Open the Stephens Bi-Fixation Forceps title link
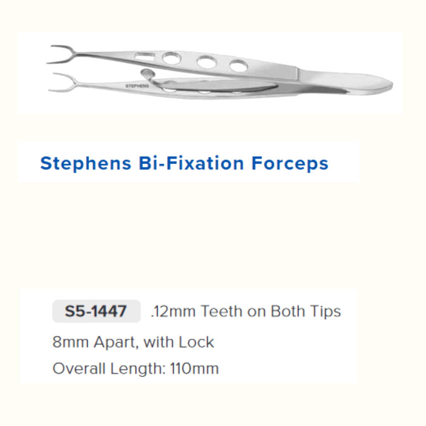 coord(184,163)
